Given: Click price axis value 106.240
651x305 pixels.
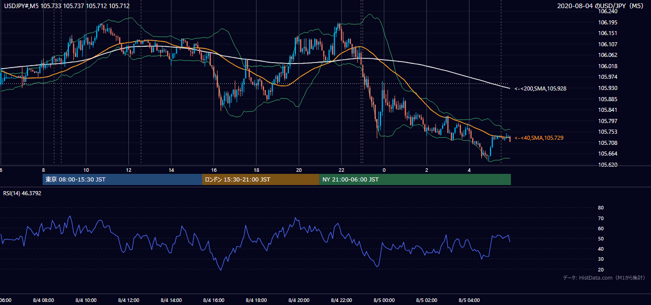Looking at the screenshot, I should point(608,11).
